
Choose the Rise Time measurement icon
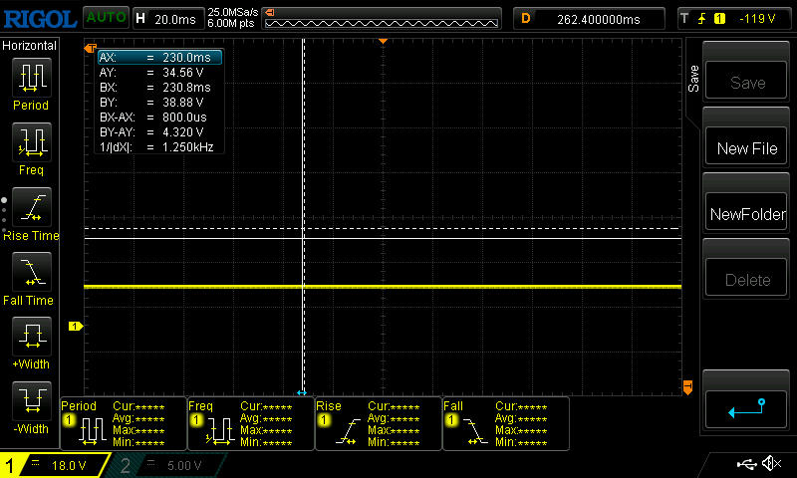(30, 207)
